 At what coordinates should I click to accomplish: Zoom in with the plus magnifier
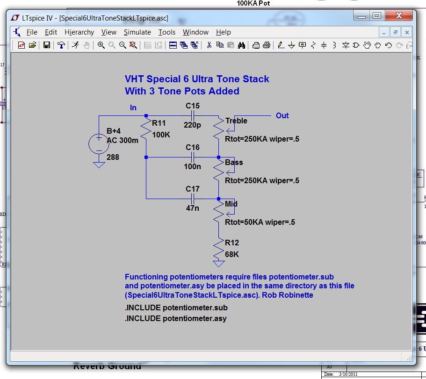pyautogui.click(x=101, y=45)
